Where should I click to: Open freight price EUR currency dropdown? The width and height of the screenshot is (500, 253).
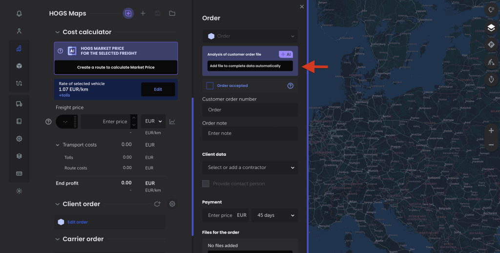pyautogui.click(x=153, y=121)
